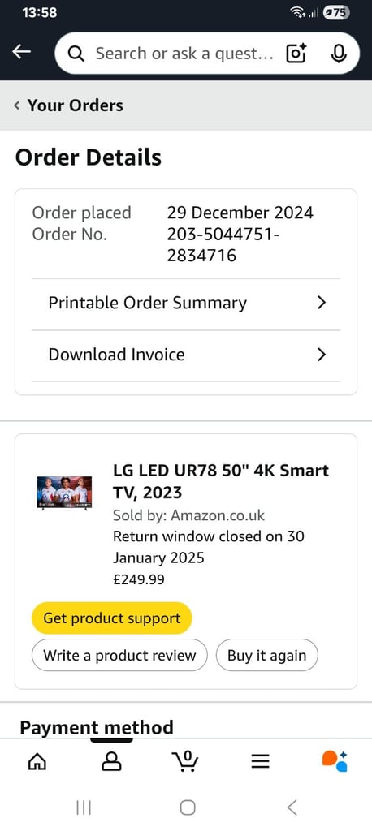Open the camera lens search icon
The height and width of the screenshot is (831, 372).
pos(296,53)
